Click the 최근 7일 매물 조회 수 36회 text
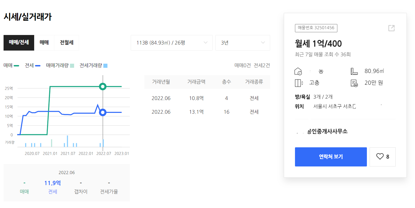The height and width of the screenshot is (208, 415). (323, 55)
